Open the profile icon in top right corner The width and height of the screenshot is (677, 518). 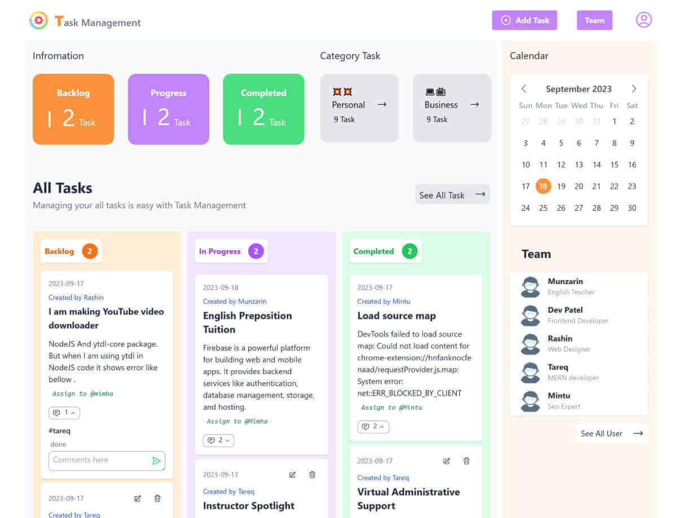click(644, 19)
